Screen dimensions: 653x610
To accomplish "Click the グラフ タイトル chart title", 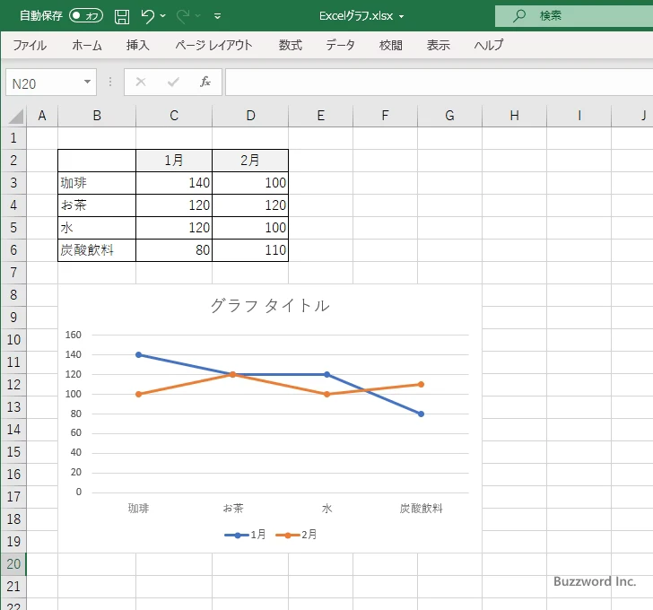I will 270,306.
